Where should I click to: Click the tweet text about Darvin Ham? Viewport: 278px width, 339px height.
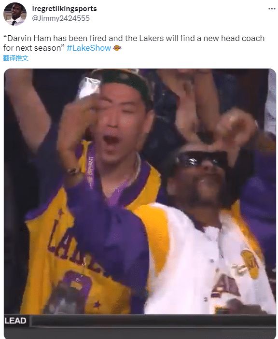(134, 43)
